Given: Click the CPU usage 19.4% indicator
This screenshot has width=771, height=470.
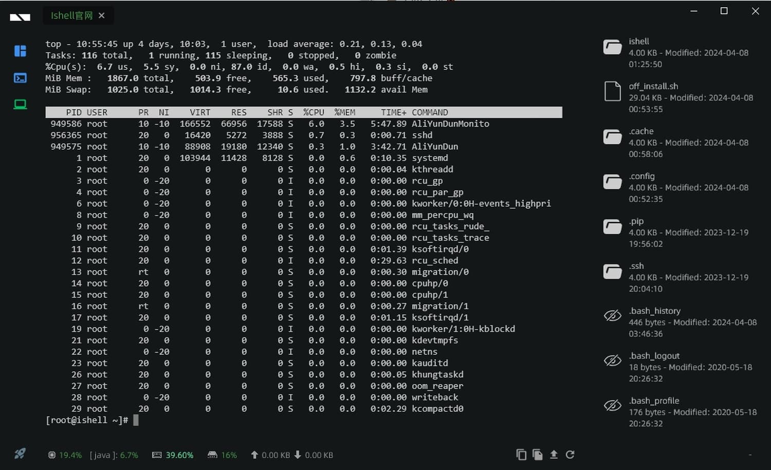Looking at the screenshot, I should coord(65,455).
